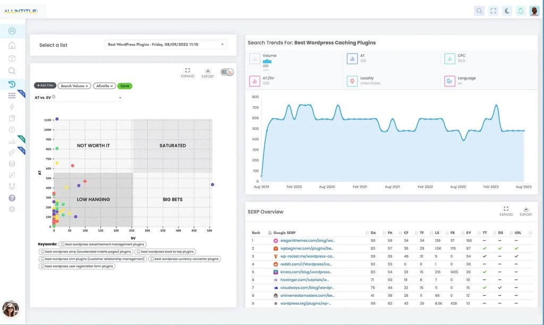Screen dimensions: 544x325
Task: Open the cube icon in the left sidebar
Action: [x=12, y=58]
